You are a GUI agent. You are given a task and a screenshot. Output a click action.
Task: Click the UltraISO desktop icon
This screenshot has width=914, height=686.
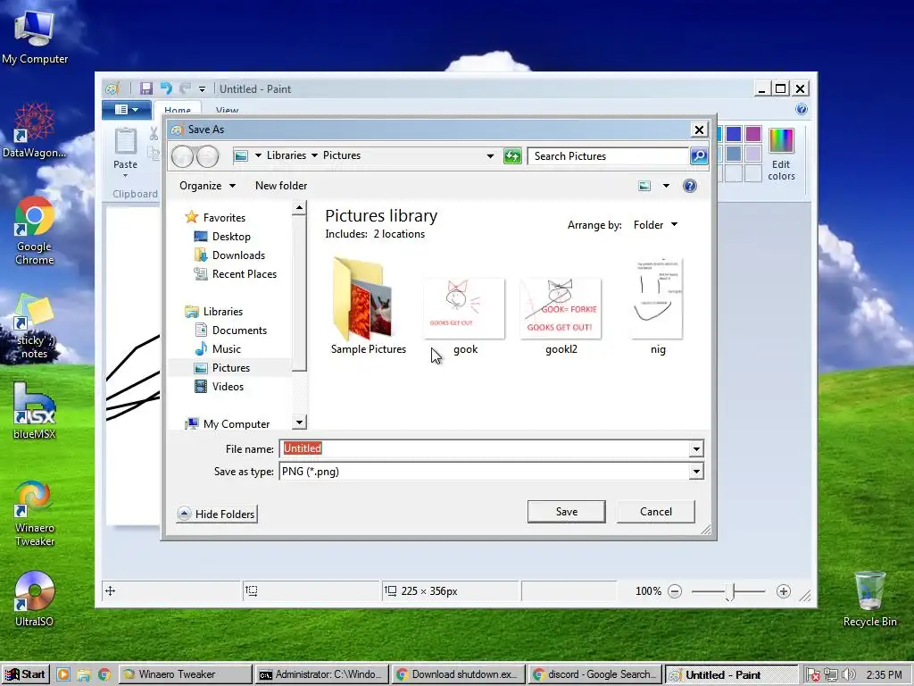(x=35, y=598)
